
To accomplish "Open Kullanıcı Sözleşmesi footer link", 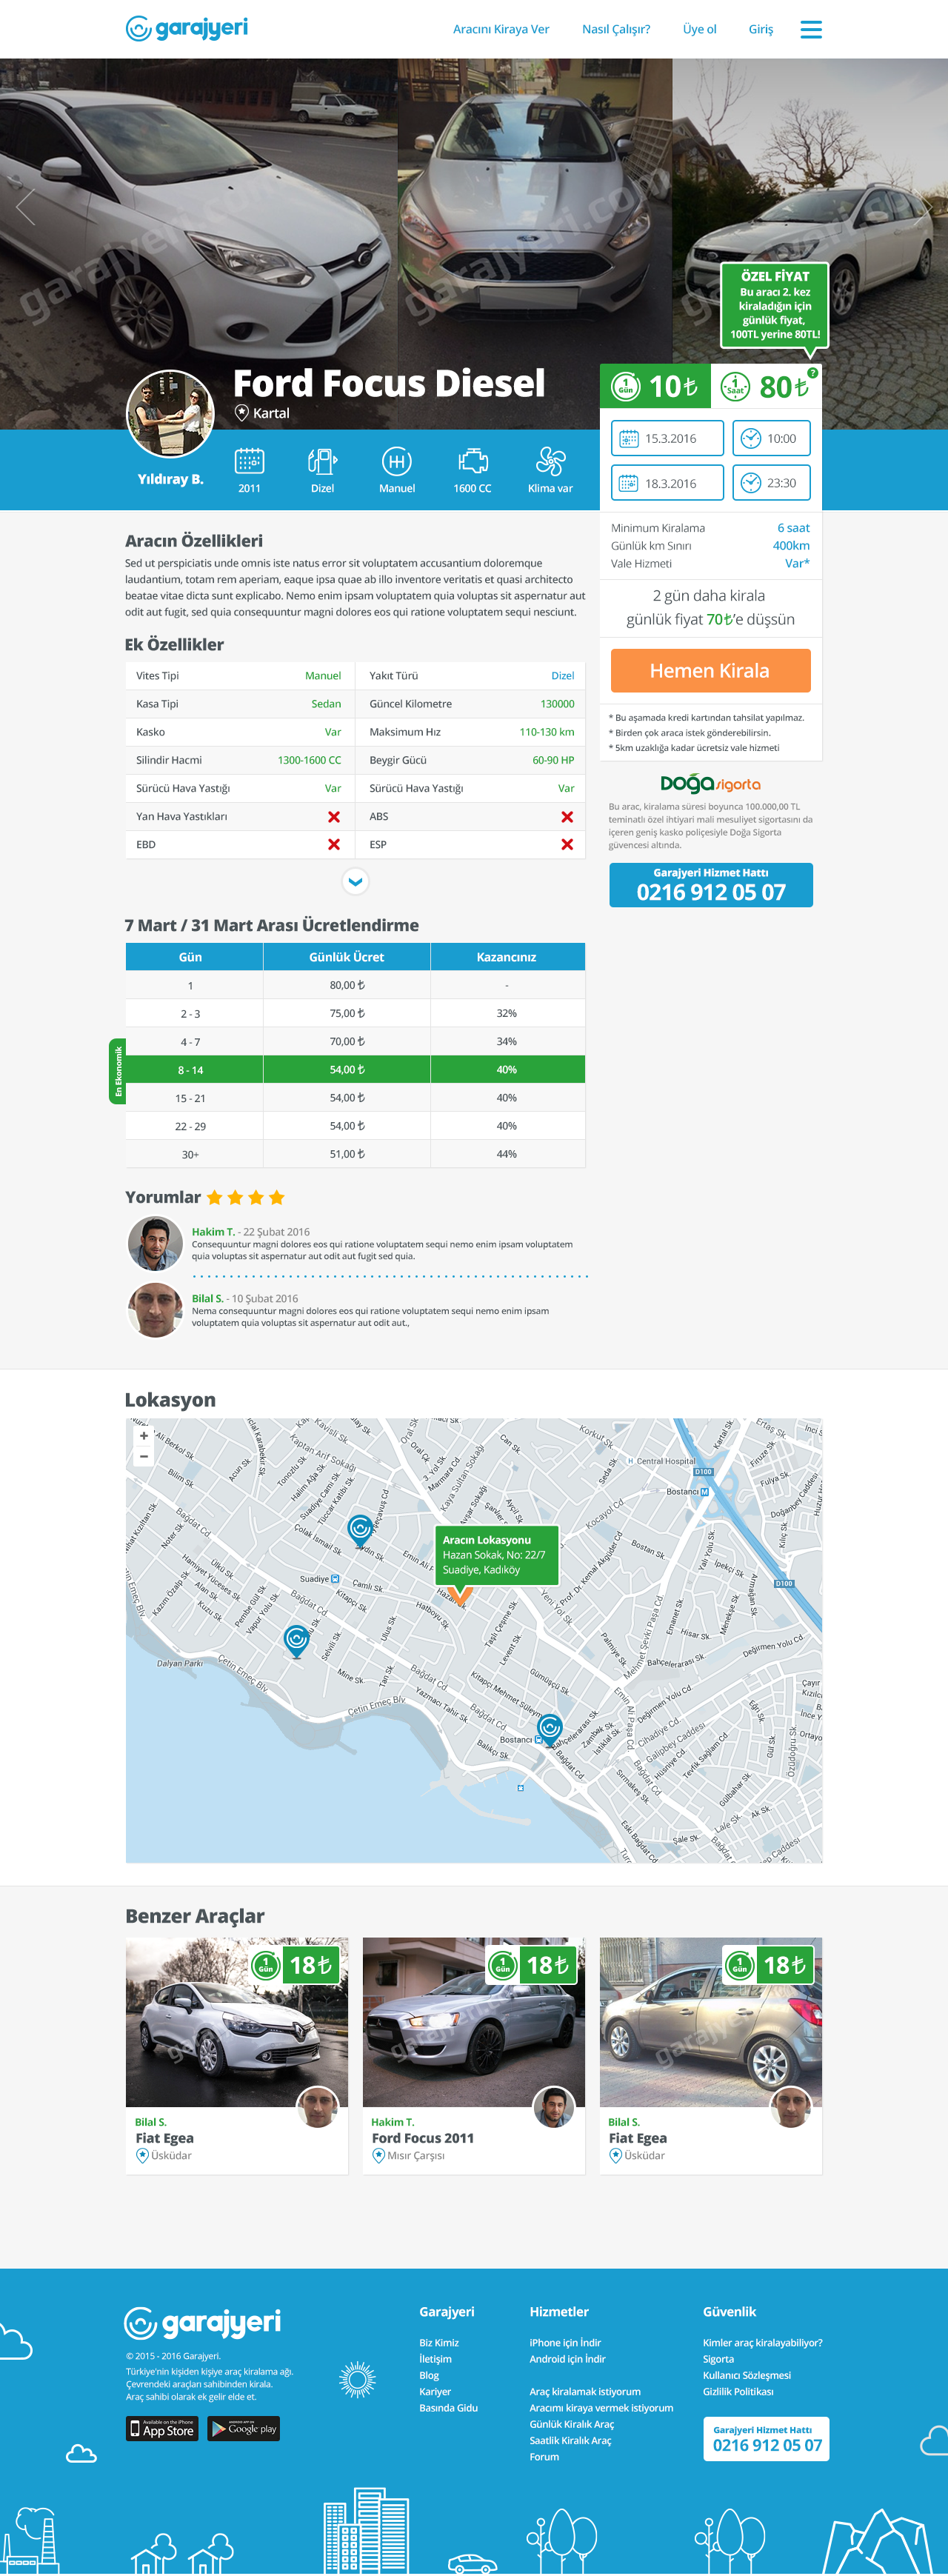I will tap(746, 2375).
